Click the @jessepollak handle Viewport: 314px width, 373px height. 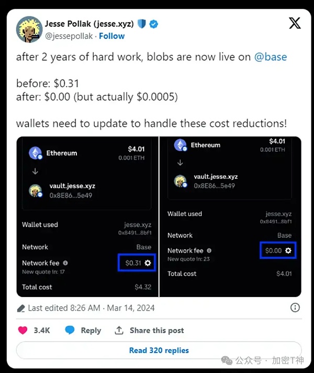point(69,36)
